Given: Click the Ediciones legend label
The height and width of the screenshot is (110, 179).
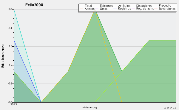Looking at the screenshot, I should pyautogui.click(x=106, y=6).
